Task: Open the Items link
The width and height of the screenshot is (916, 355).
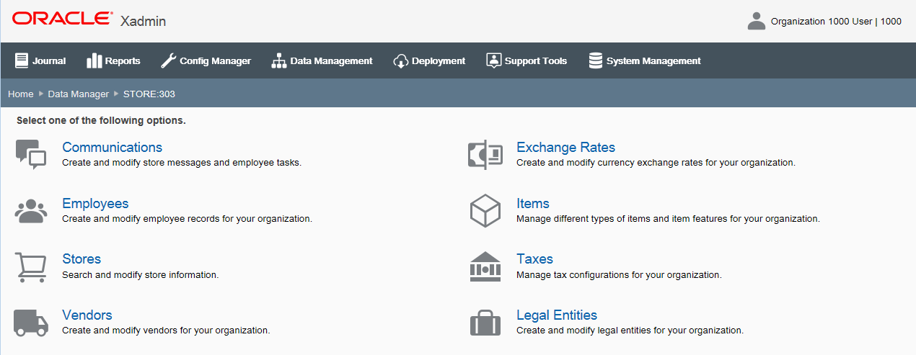Action: [533, 203]
